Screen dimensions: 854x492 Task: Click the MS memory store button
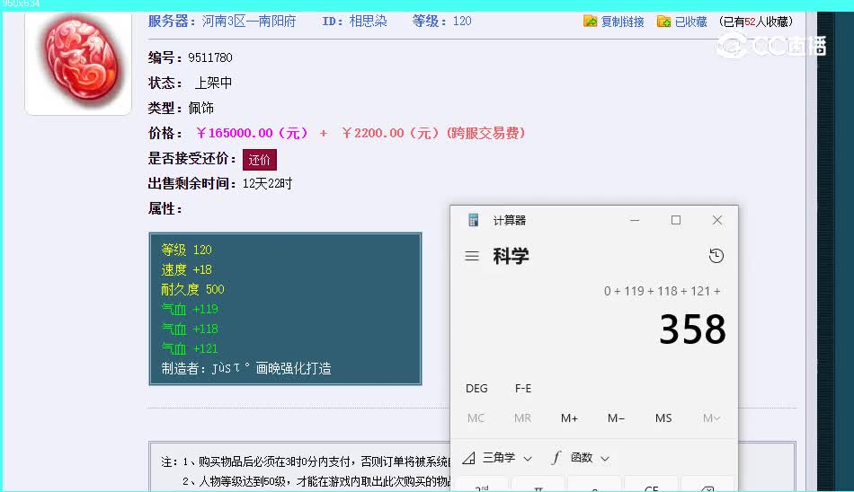663,418
